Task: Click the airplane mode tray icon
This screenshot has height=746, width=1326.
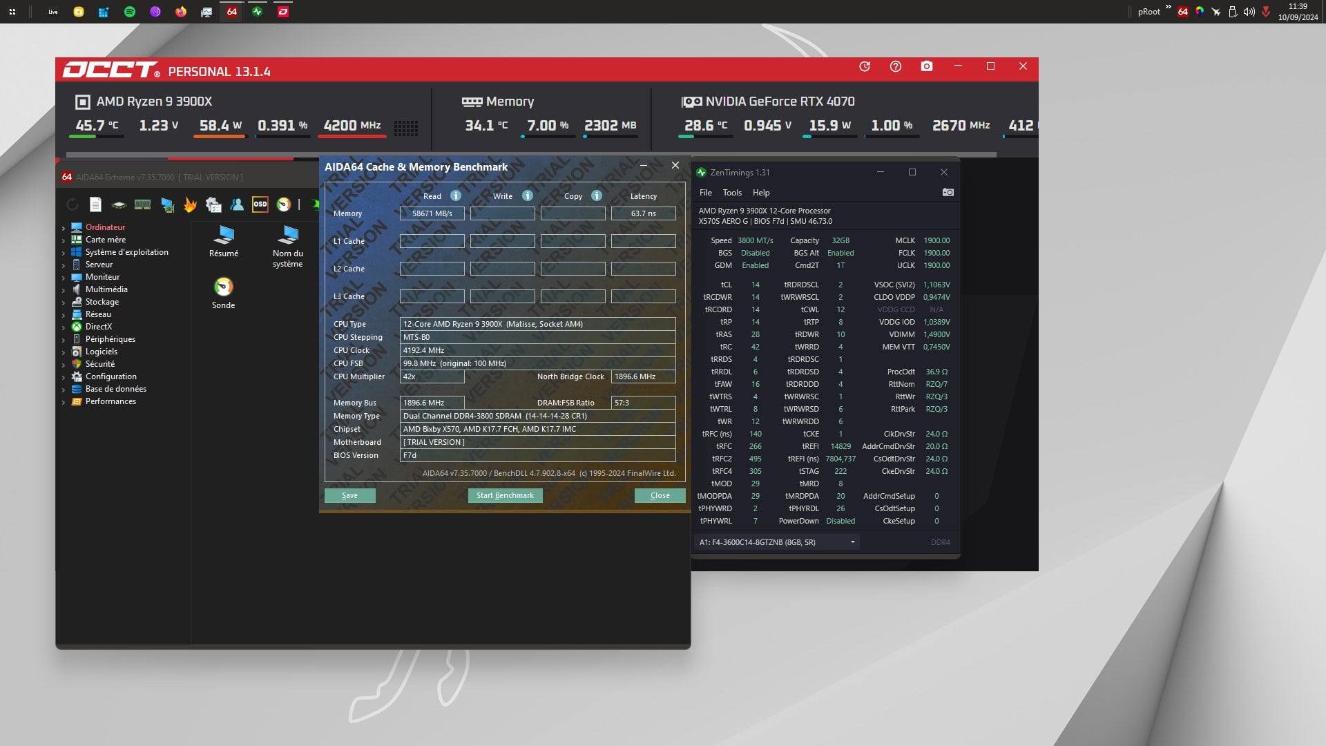Action: click(x=1216, y=12)
